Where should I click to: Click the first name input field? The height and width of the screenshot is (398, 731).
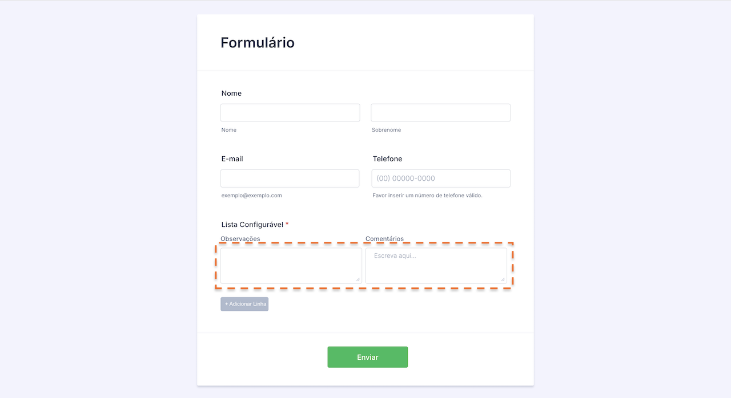tap(290, 112)
